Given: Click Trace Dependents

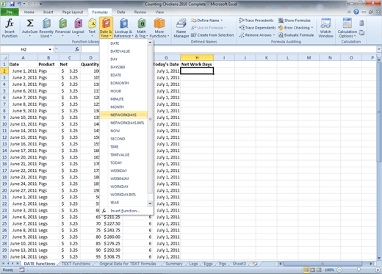Looking at the screenshot, I should click(x=257, y=28).
